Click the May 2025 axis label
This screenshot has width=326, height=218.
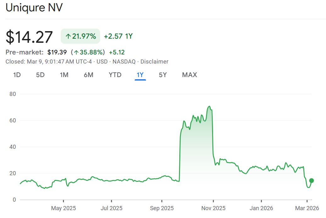[63, 208]
